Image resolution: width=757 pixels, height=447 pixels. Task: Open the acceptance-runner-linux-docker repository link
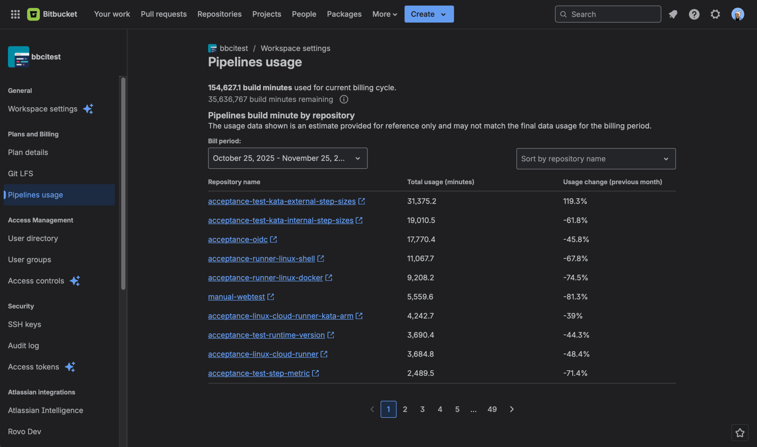point(265,278)
